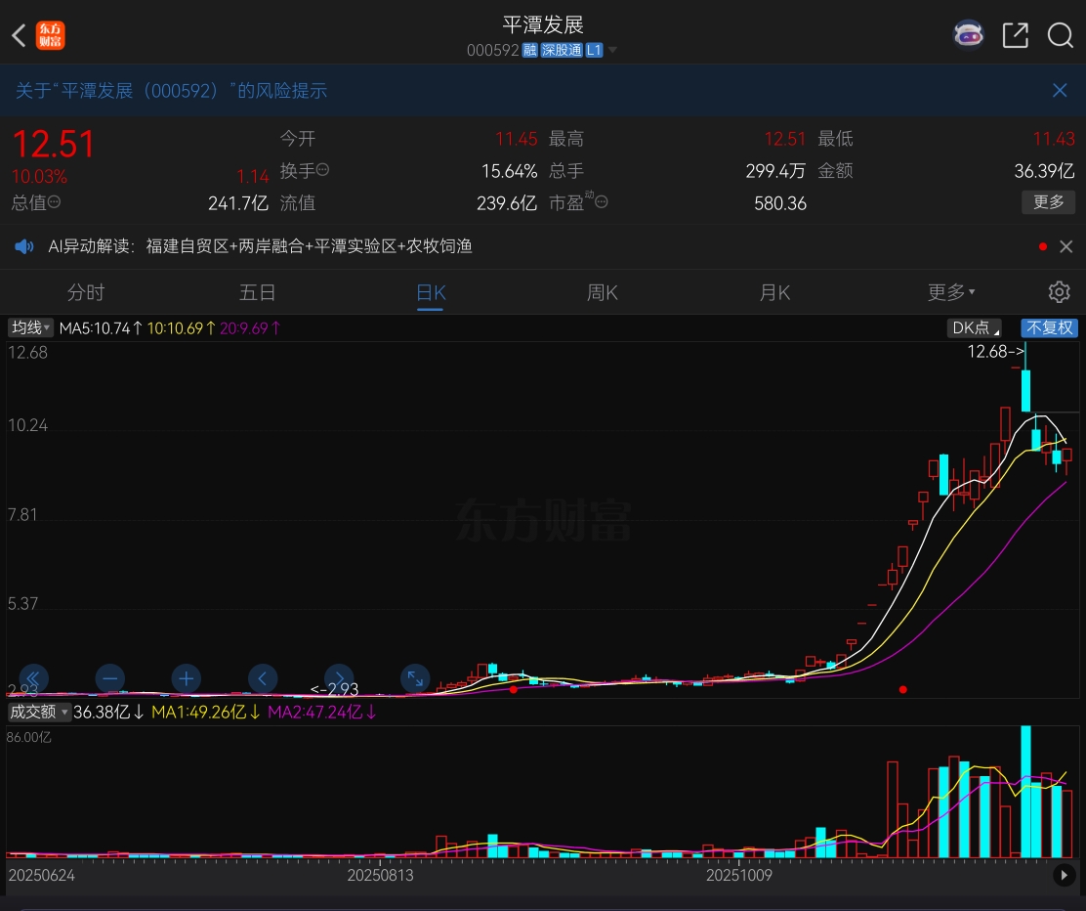The image size is (1086, 911).
Task: Tap the MA1:49.26亿 volume average
Action: coord(206,712)
